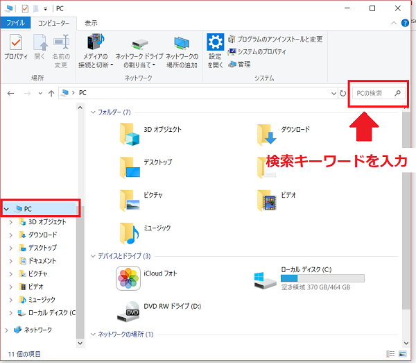This screenshot has height=363, width=416.
Task: Expand the ネットワーク tree node
Action: pos(7,330)
